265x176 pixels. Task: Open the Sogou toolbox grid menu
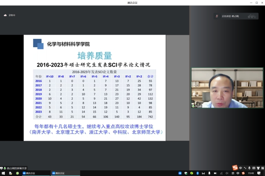tap(262, 168)
